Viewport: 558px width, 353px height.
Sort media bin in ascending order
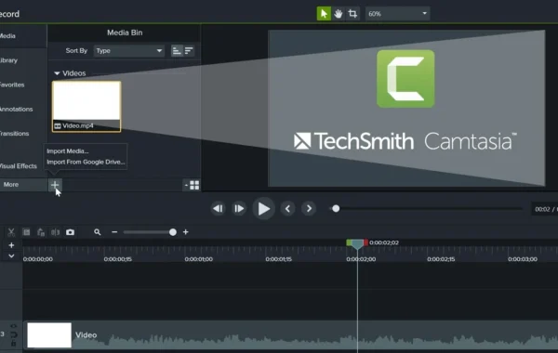point(177,51)
